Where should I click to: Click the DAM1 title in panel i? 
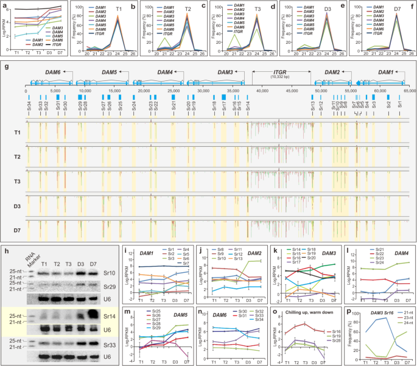pyautogui.click(x=147, y=253)
